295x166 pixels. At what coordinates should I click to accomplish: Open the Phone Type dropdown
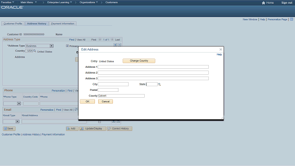click(x=19, y=103)
